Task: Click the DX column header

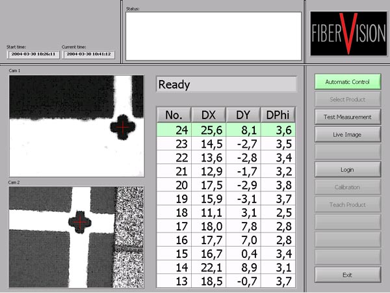Action: coord(209,115)
